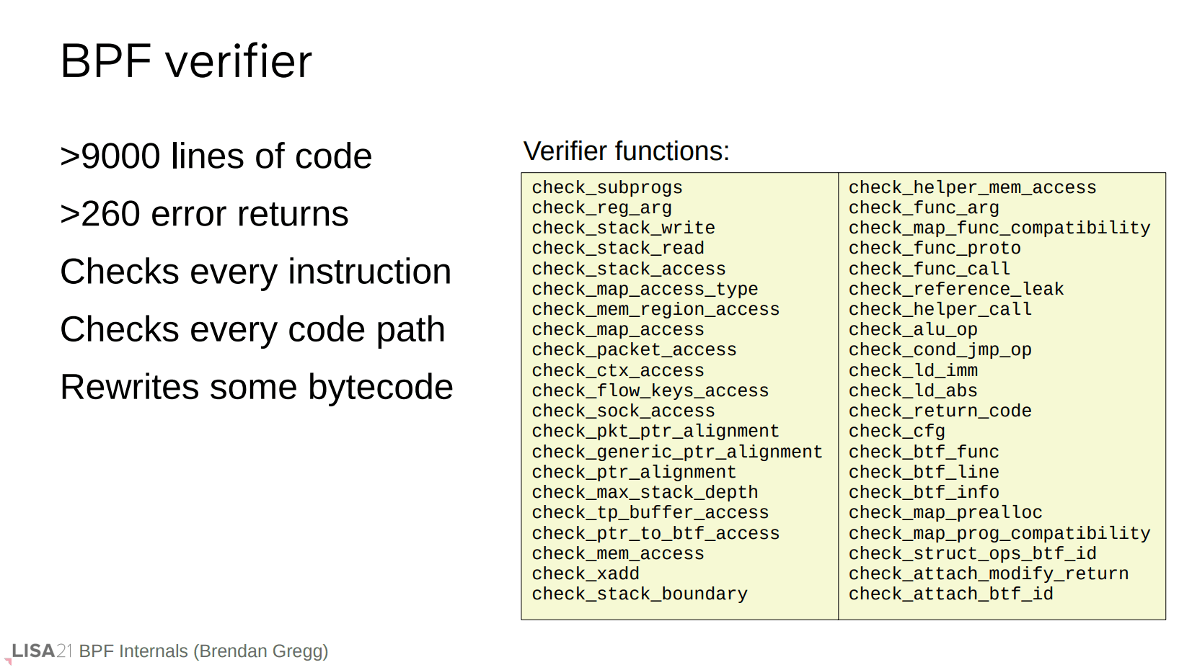Click the "Verifier functions:" heading
Viewport: 1192px width, 670px height.
click(626, 151)
